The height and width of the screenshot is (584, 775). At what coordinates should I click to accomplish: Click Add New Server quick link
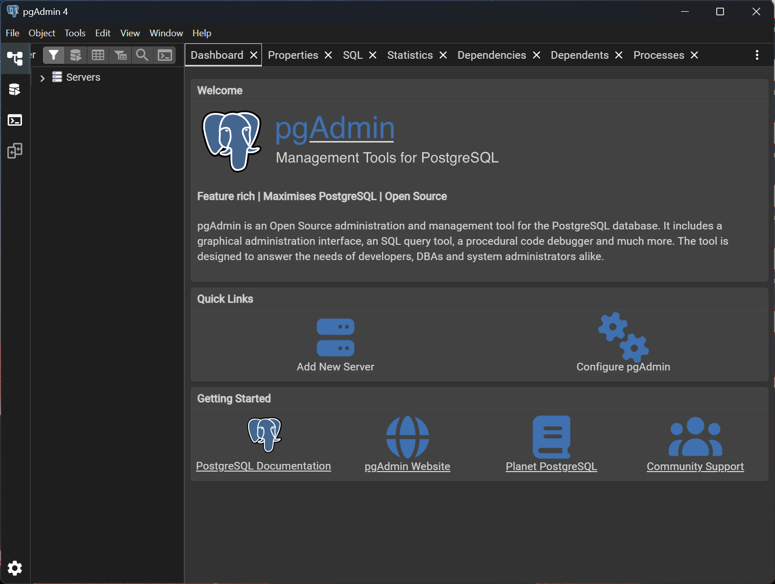pyautogui.click(x=335, y=366)
